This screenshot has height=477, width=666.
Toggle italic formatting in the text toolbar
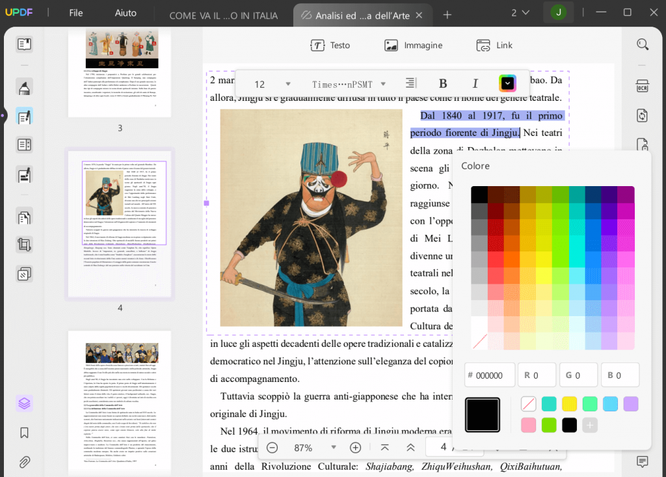coord(475,83)
